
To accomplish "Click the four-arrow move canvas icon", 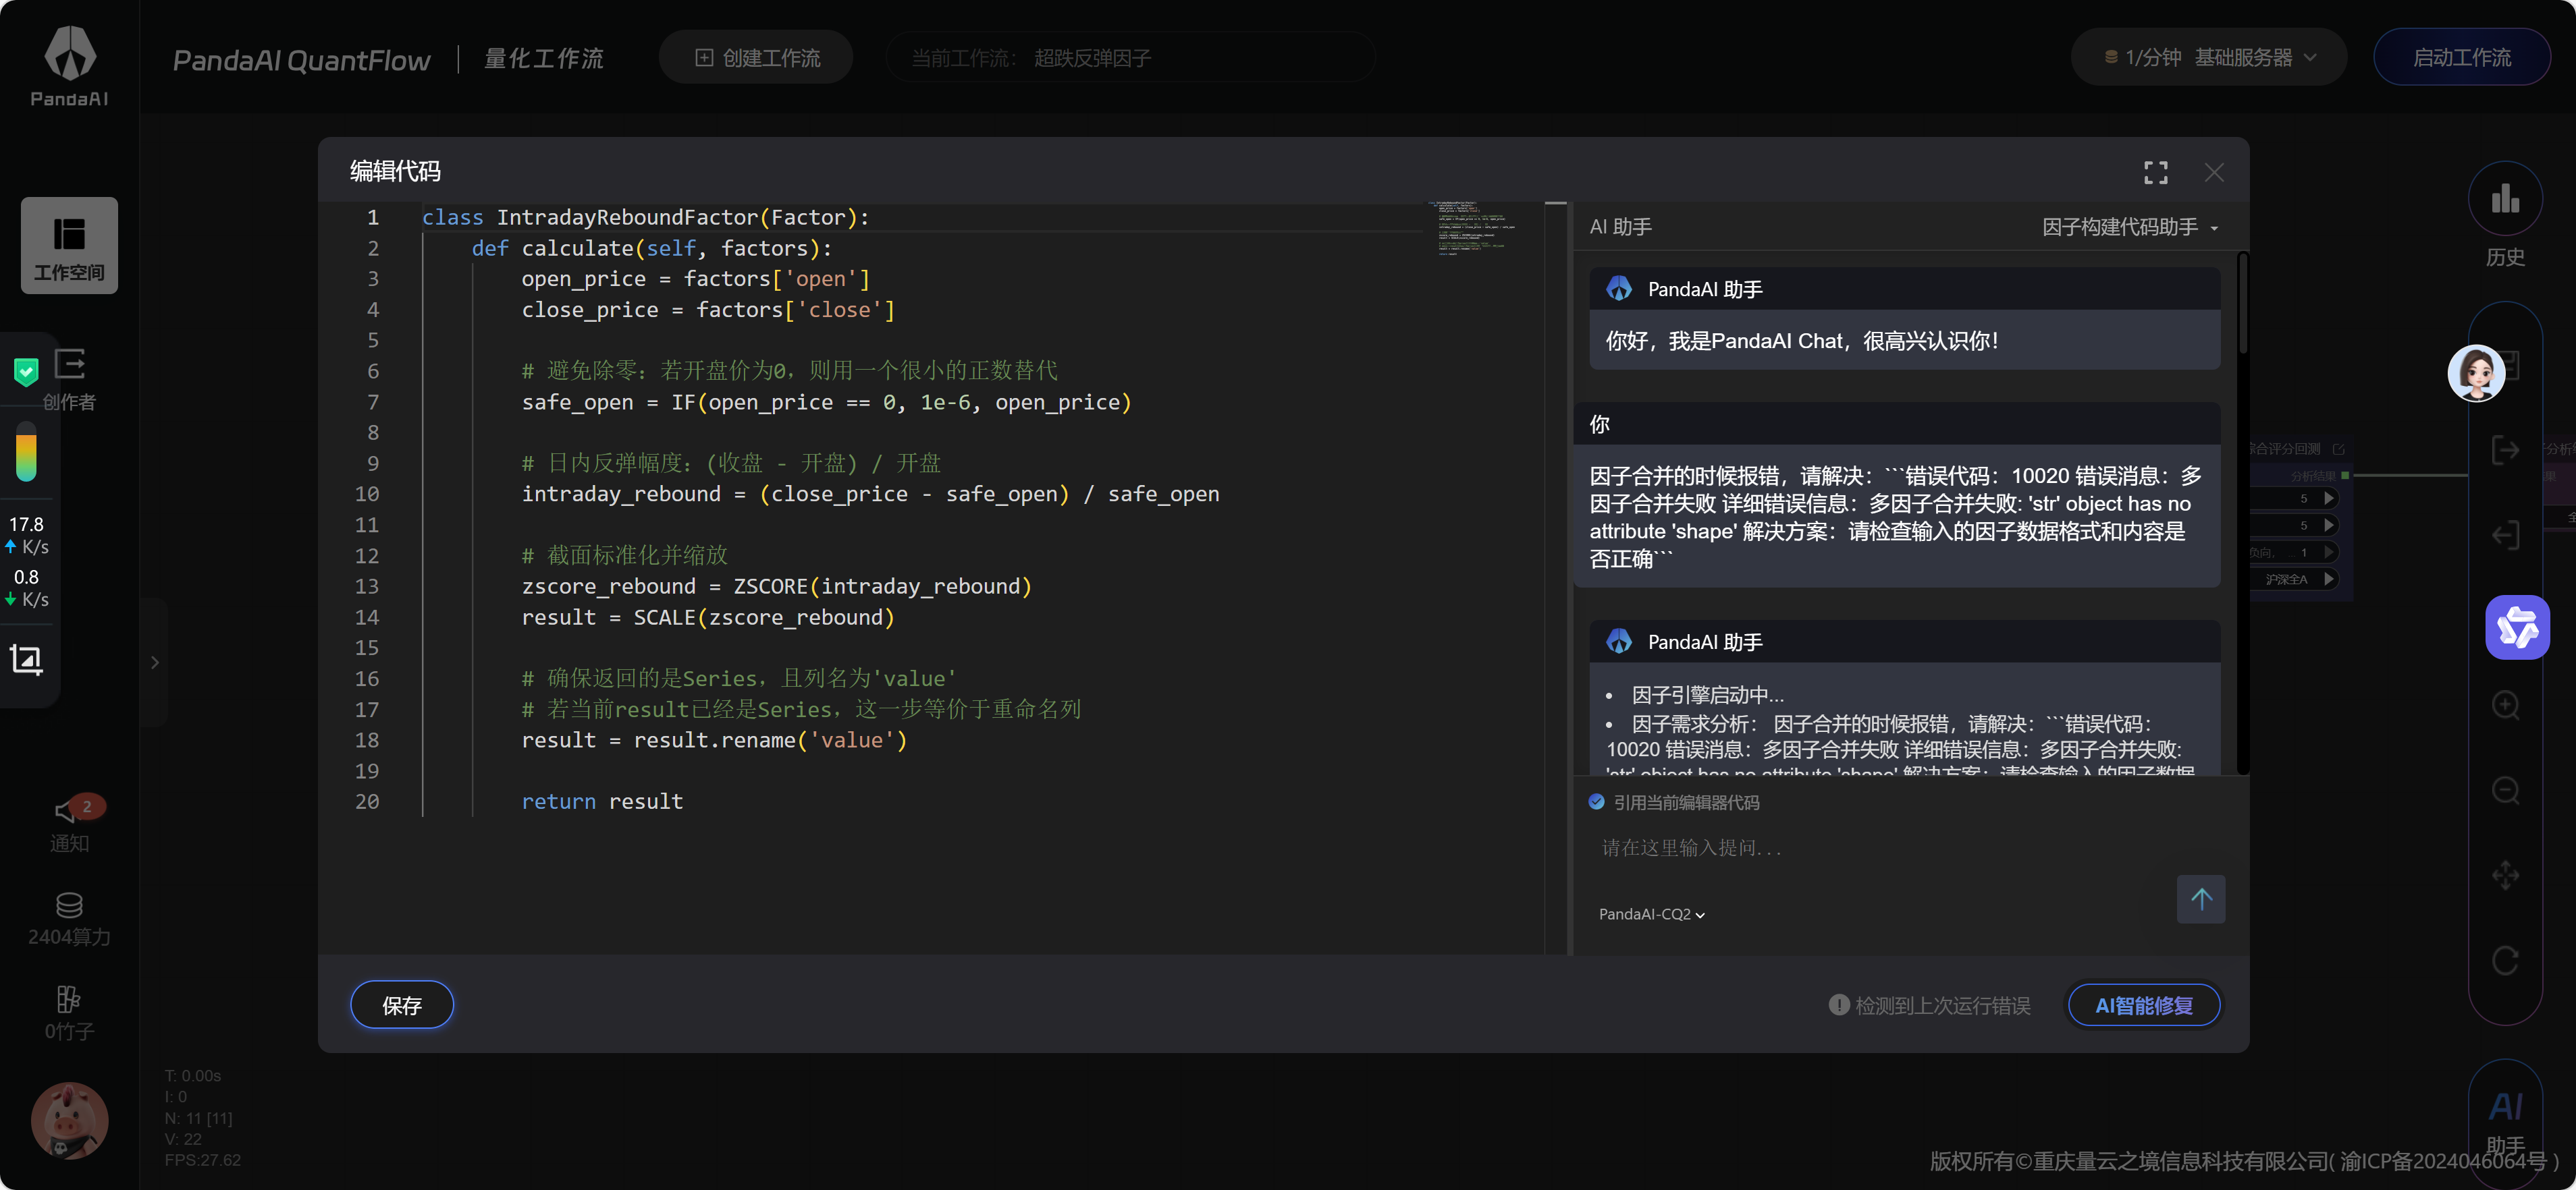I will point(2505,875).
